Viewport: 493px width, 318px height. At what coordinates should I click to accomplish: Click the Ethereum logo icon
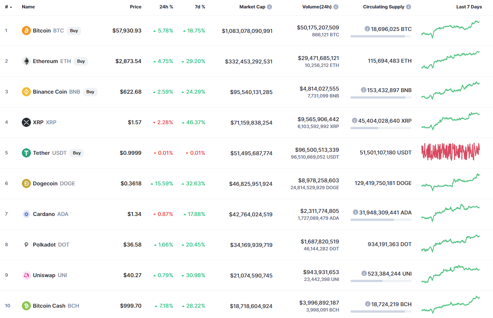pyautogui.click(x=26, y=61)
